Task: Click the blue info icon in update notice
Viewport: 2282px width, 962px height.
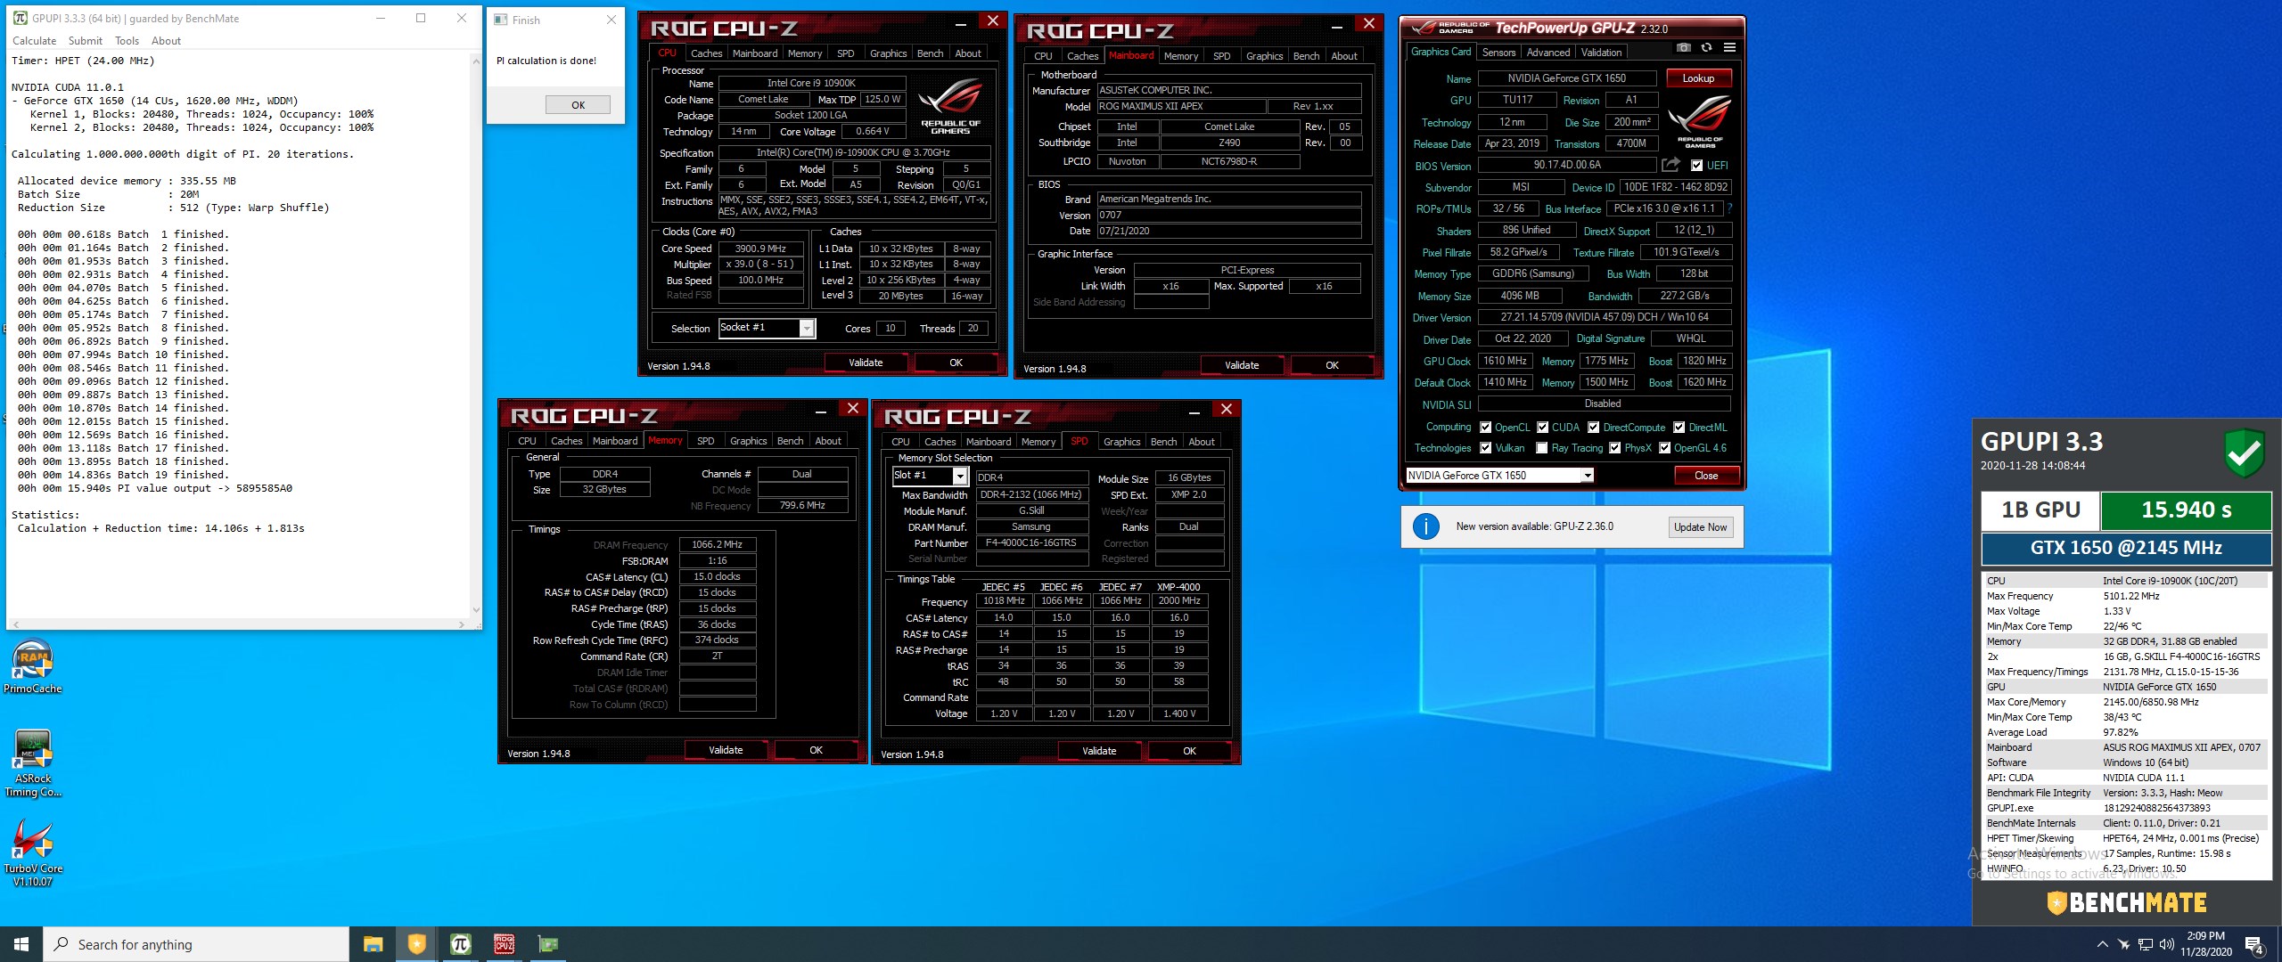Action: [1425, 526]
